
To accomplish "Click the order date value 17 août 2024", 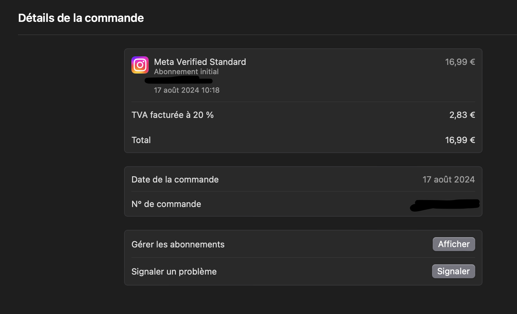I will (448, 180).
